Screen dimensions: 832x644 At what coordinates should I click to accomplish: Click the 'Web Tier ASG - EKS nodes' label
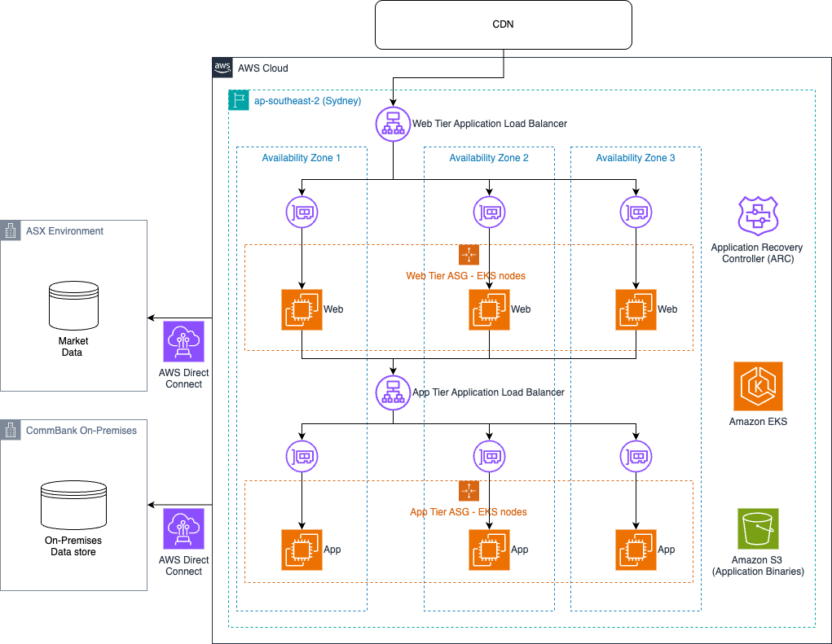466,276
